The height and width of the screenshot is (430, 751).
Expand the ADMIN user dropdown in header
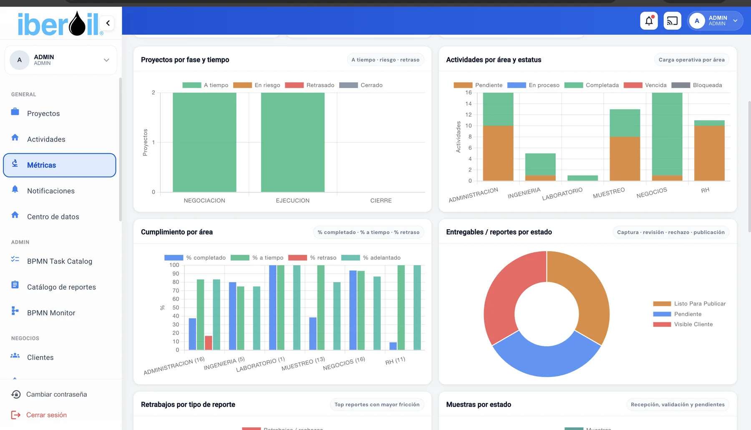click(x=735, y=21)
